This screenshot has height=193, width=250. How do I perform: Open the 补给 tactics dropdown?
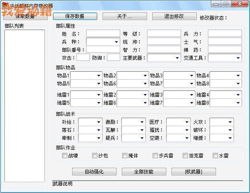tap(90, 122)
